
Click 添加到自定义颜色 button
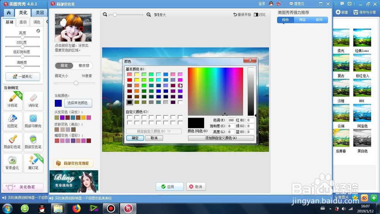(x=221, y=138)
